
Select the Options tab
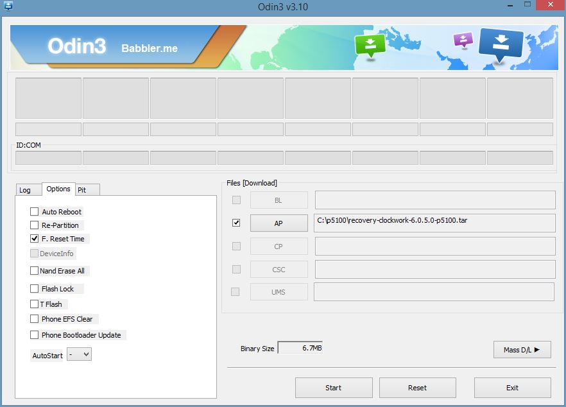(x=58, y=189)
